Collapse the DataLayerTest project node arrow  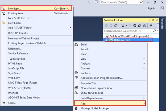point(106,40)
